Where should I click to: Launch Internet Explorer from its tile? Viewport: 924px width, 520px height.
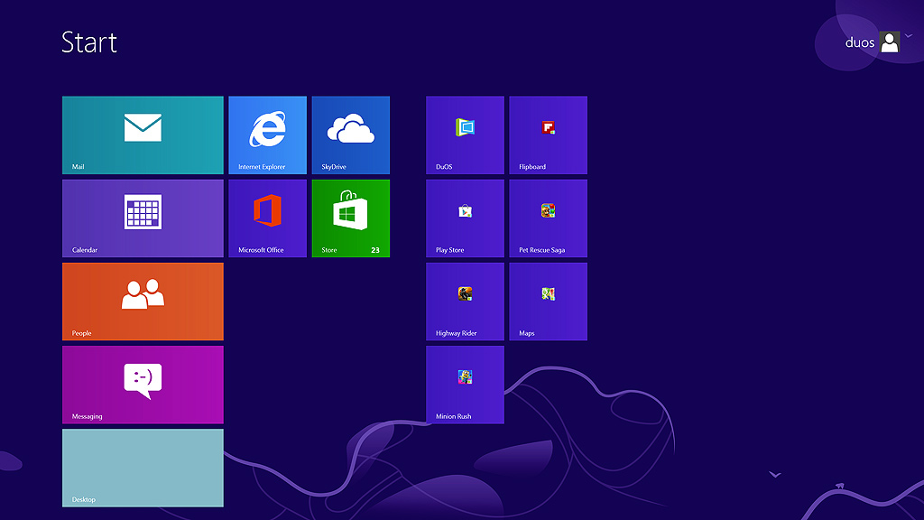267,135
